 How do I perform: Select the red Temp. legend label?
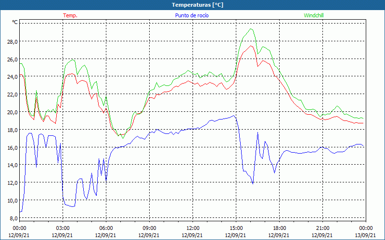click(70, 15)
